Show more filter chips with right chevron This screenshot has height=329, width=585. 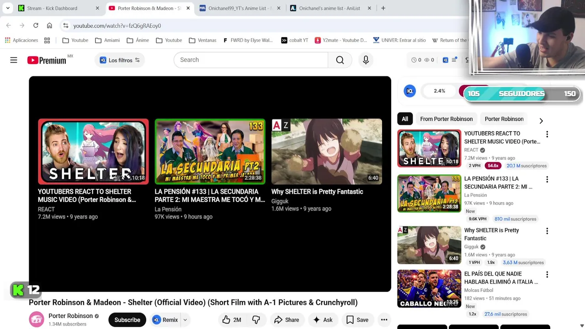coord(541,121)
